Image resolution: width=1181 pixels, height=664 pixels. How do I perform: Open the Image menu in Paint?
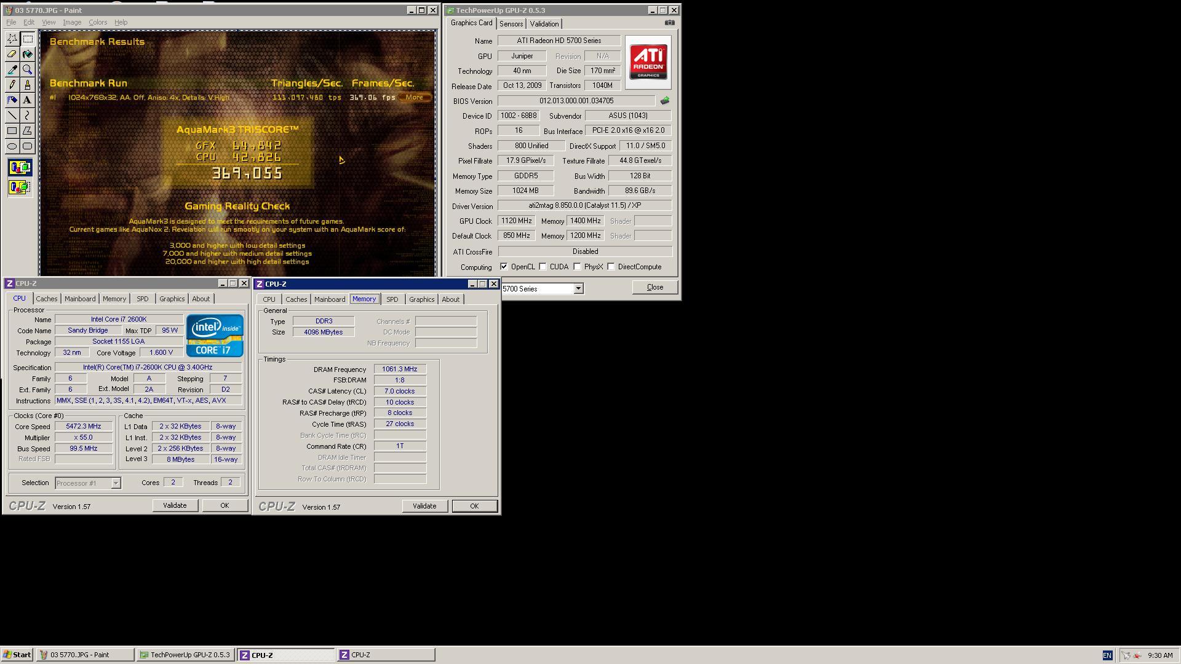click(72, 22)
